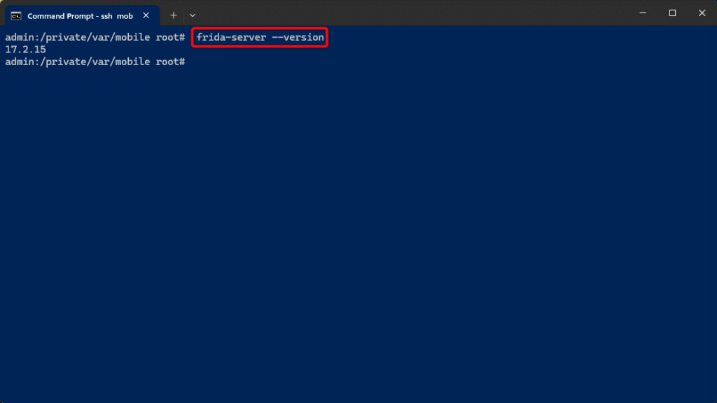Click the last empty root# prompt line

coord(95,62)
